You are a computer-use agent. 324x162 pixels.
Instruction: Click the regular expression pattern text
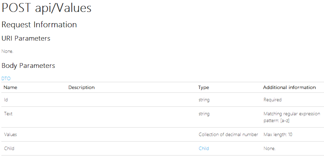(292, 117)
